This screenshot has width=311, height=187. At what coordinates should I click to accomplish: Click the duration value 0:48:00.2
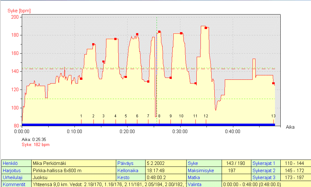click(x=166, y=178)
